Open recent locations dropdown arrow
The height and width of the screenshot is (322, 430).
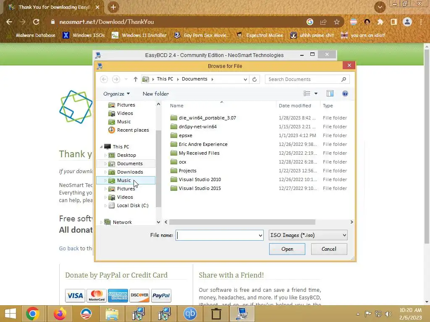(x=126, y=79)
